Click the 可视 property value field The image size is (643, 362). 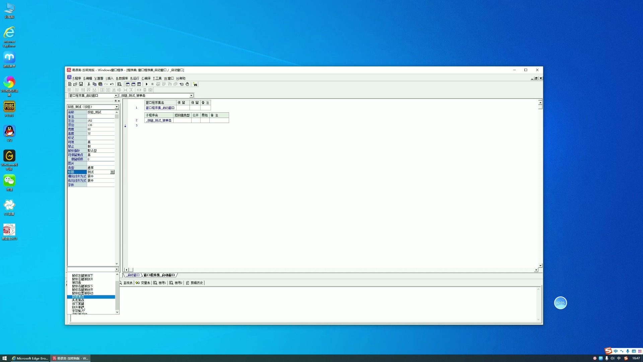coord(100,142)
